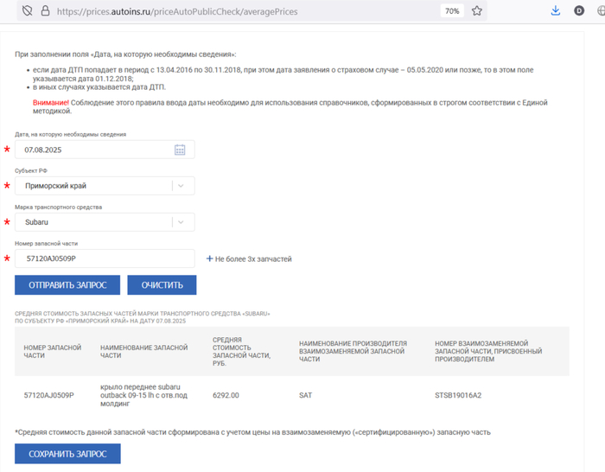605x472 pixels.
Task: Click the extensions icon in browser toolbar
Action: pyautogui.click(x=600, y=11)
